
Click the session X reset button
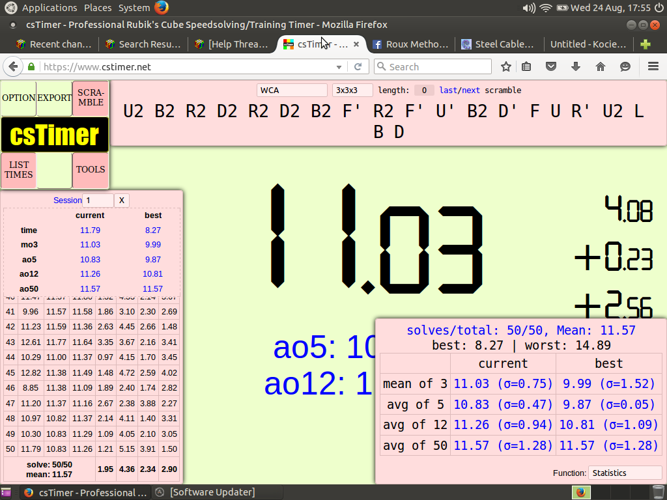[122, 201]
